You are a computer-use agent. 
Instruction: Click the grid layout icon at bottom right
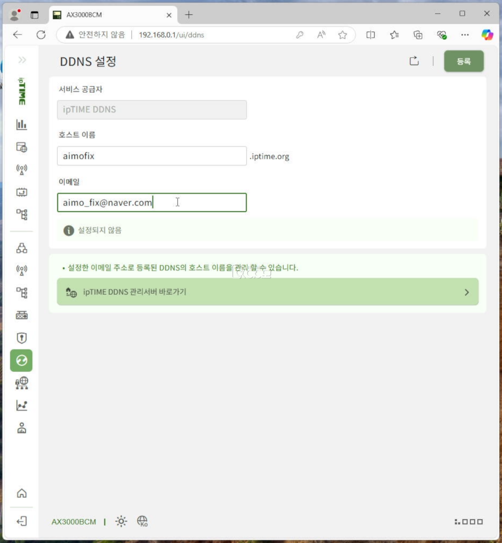pyautogui.click(x=469, y=522)
